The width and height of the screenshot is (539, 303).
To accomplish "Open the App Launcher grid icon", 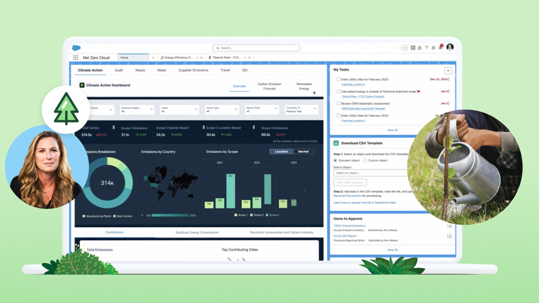I will 76,58.
